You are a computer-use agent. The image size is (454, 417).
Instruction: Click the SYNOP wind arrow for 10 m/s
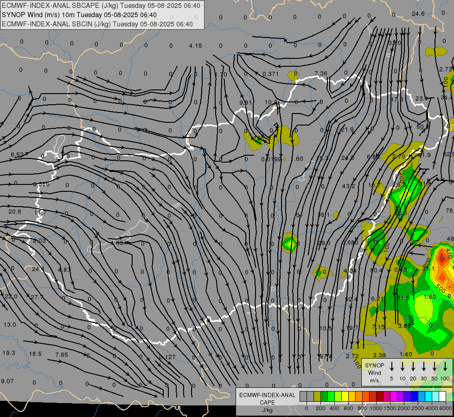click(403, 366)
